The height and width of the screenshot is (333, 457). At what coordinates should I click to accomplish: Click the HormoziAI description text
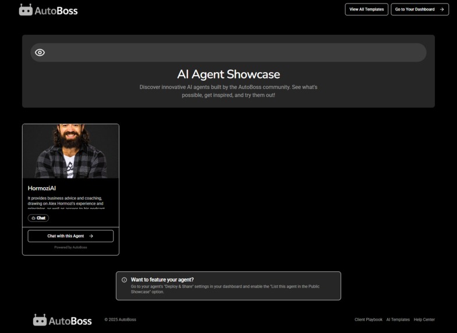[x=66, y=203]
